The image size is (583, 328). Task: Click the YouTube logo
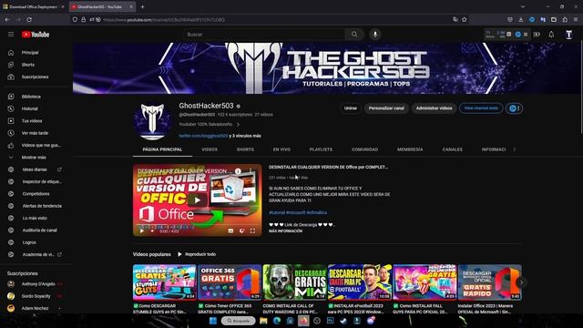coord(36,35)
